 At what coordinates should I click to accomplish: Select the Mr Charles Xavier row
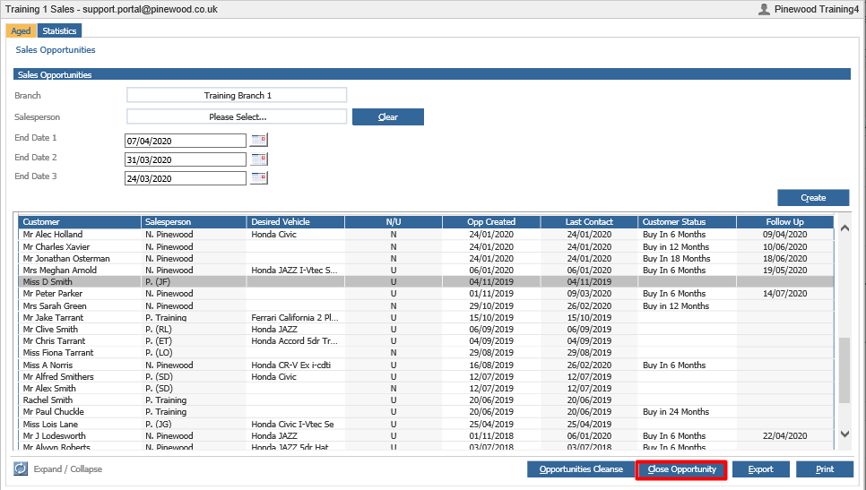[x=426, y=246]
